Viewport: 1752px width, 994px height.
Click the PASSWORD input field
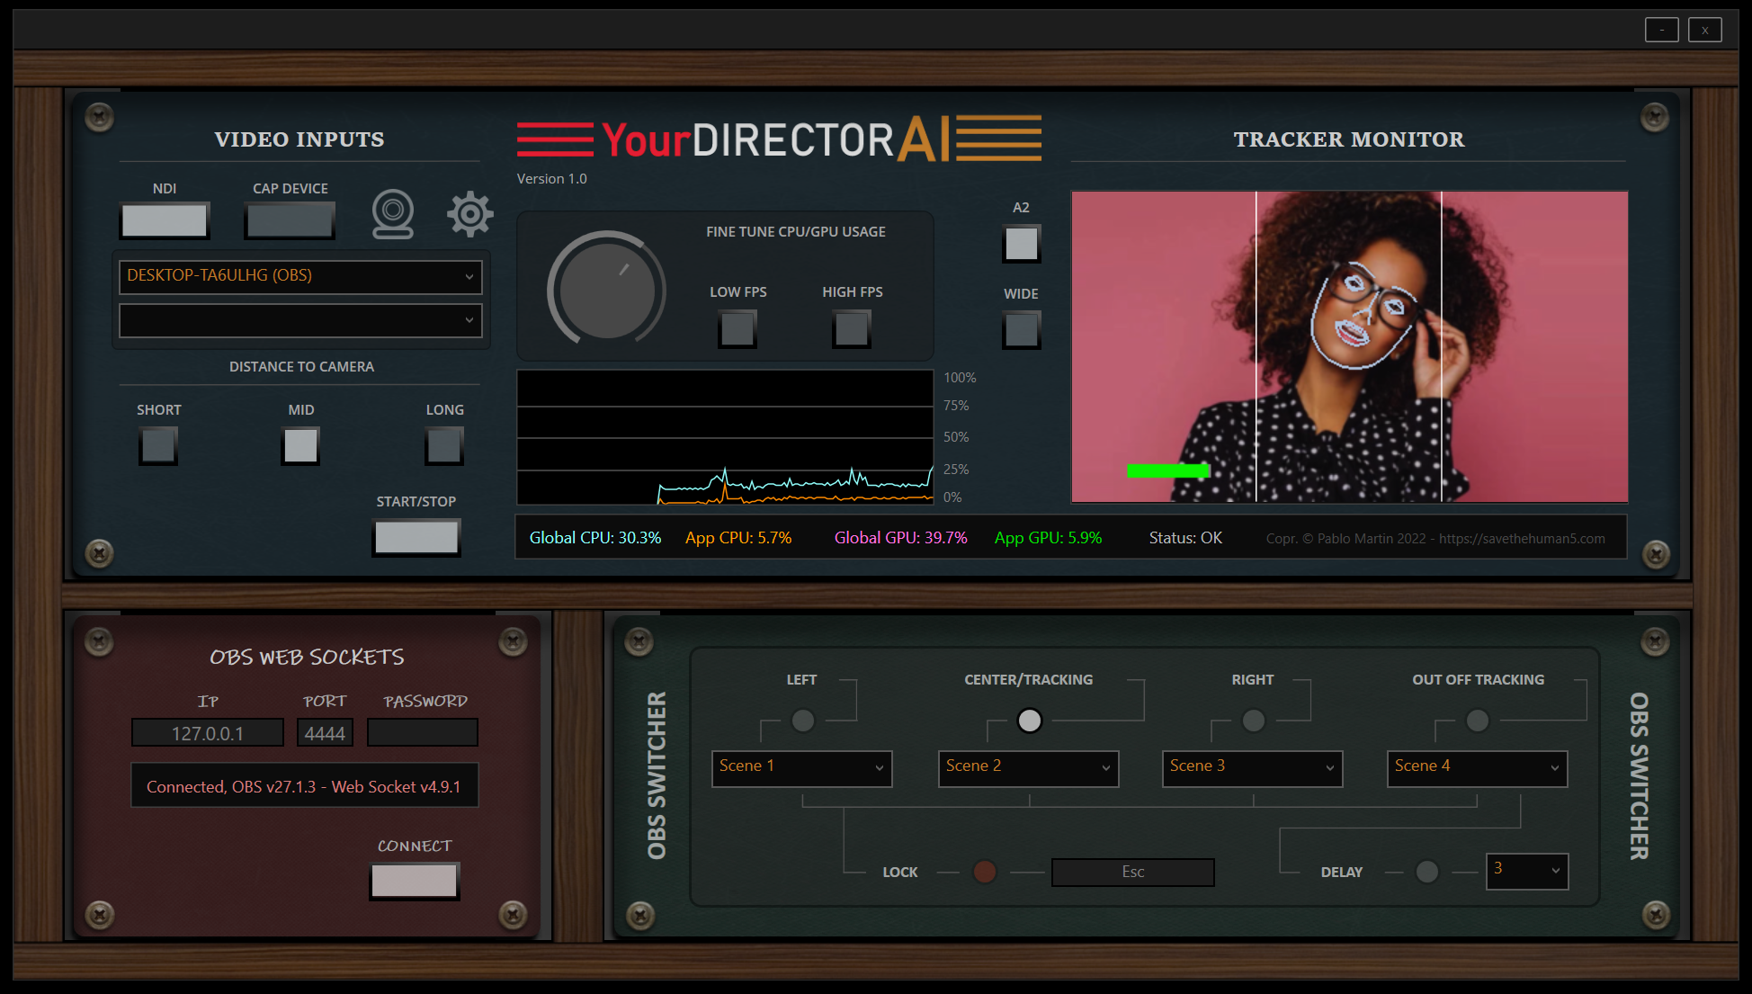coord(423,733)
